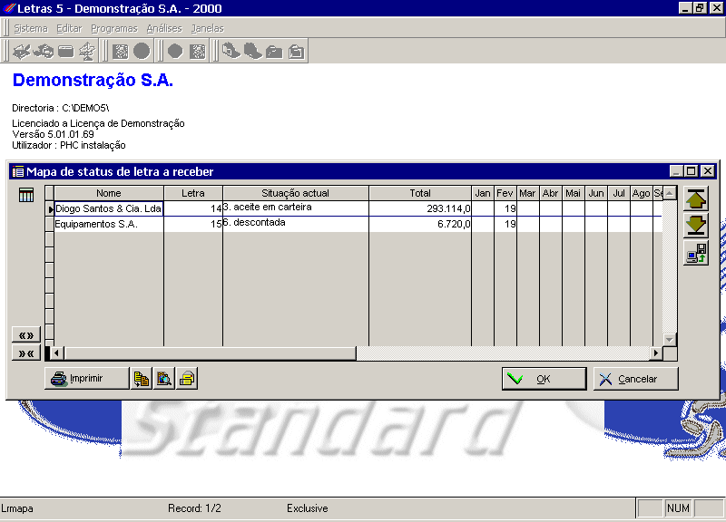726x522 pixels.
Task: Open the Janelas menu
Action: coord(208,28)
